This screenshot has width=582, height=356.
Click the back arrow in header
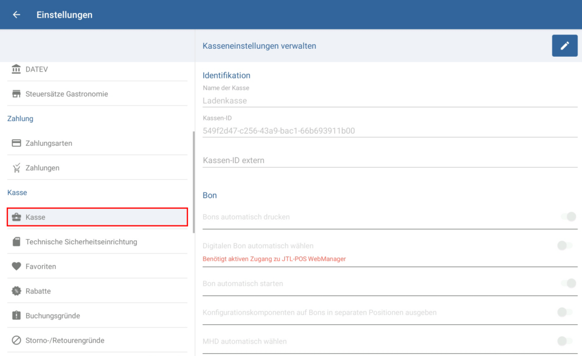(16, 15)
